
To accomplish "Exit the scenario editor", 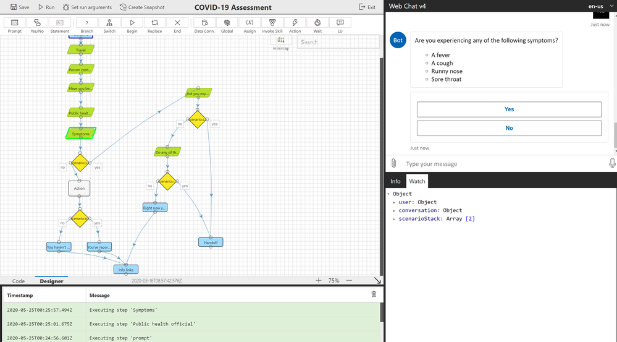I will pyautogui.click(x=367, y=7).
